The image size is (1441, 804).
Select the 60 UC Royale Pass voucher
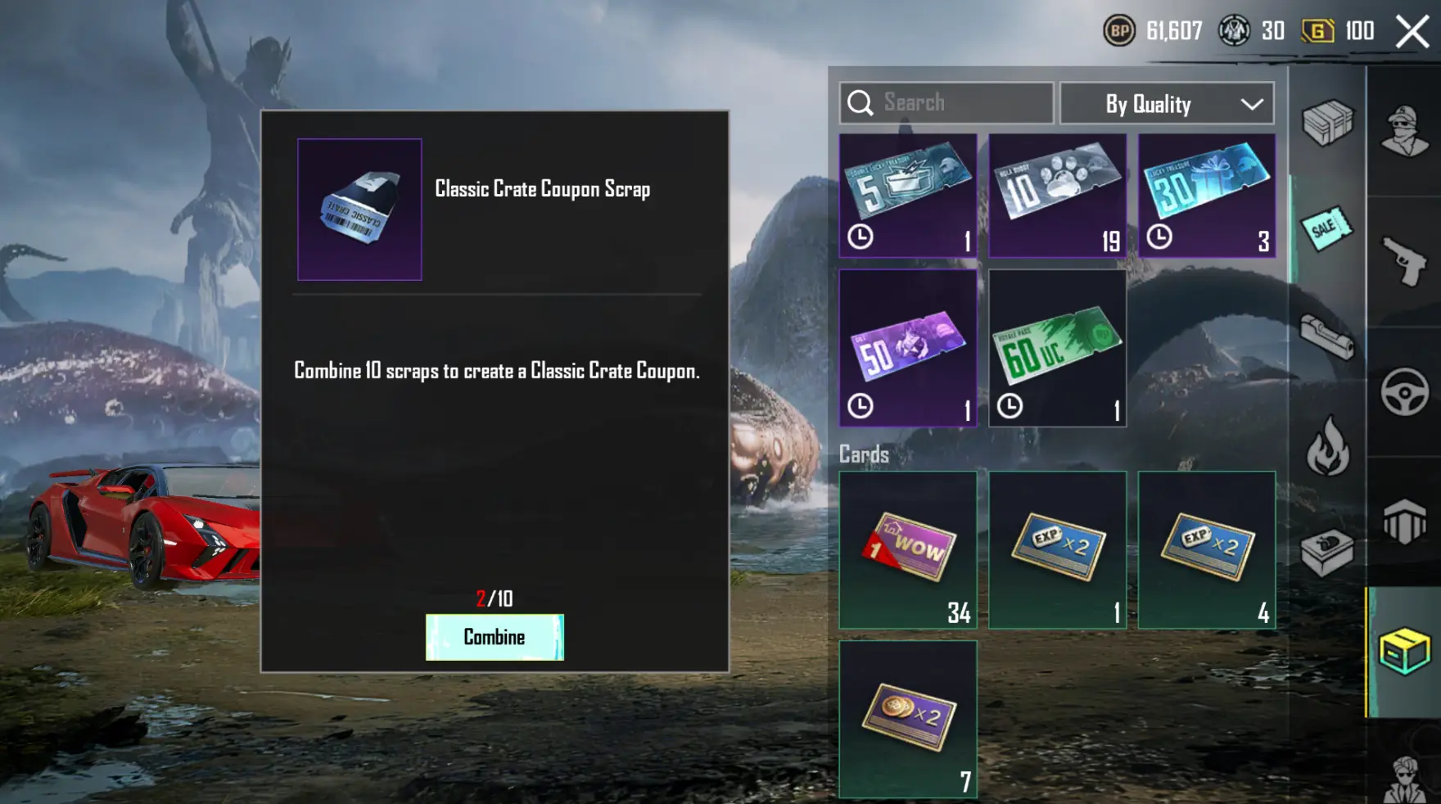coord(1057,348)
